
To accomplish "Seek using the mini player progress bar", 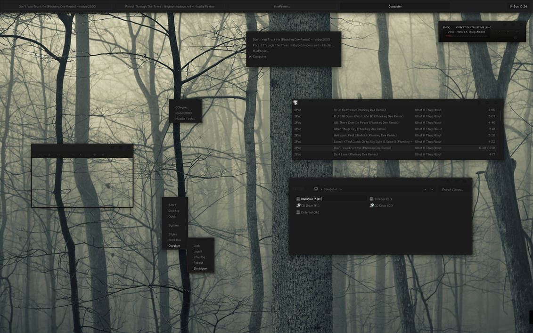I will click(x=467, y=36).
